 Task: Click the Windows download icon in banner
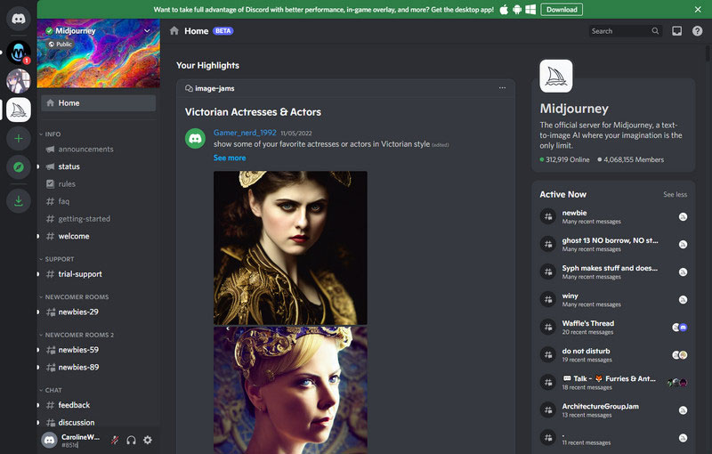point(530,10)
